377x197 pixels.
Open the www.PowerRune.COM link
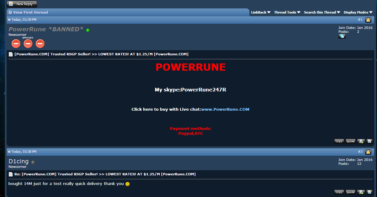(225, 109)
